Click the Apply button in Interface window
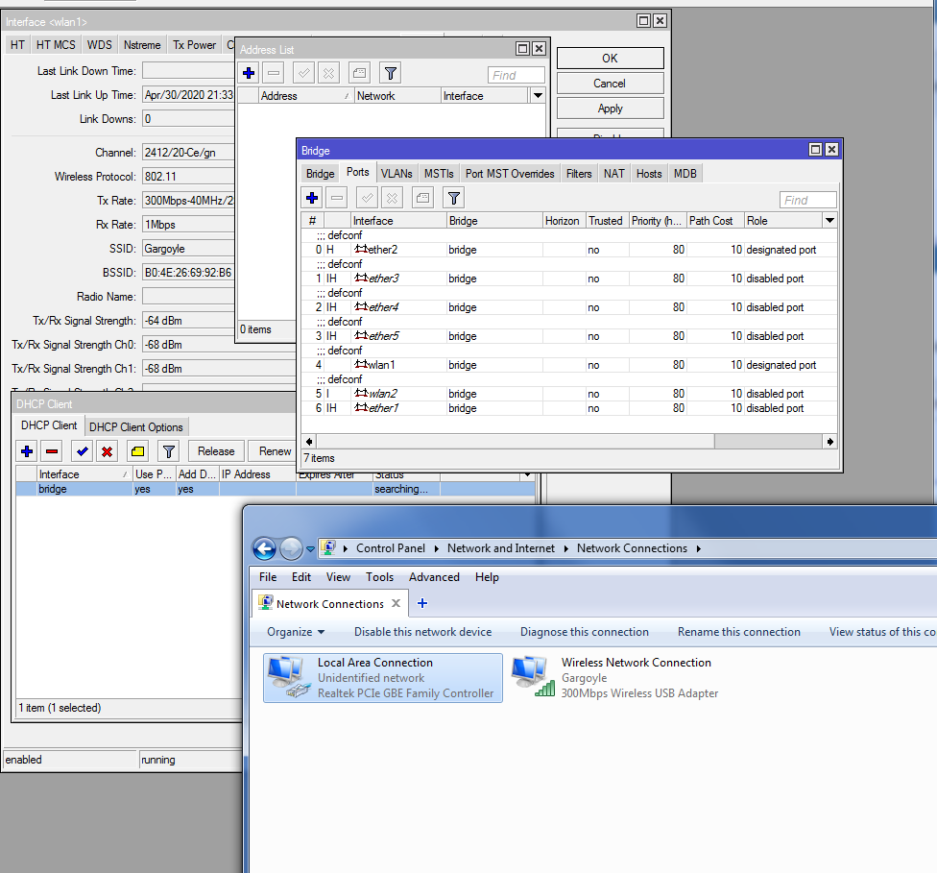This screenshot has height=873, width=937. click(x=610, y=109)
